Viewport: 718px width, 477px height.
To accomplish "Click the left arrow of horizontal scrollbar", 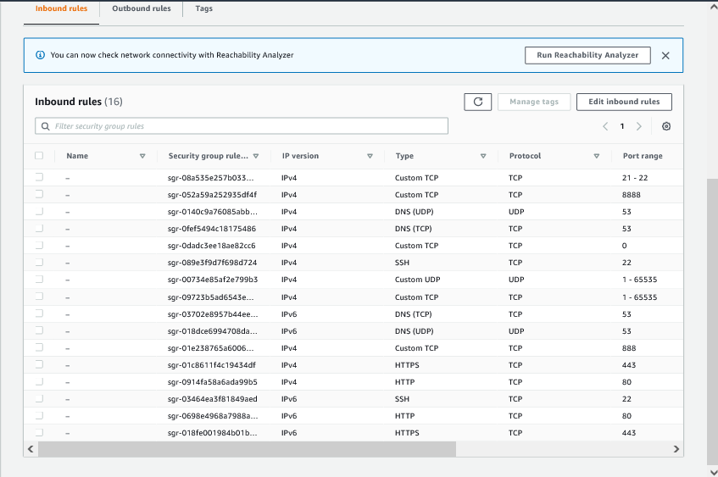I will pyautogui.click(x=31, y=449).
